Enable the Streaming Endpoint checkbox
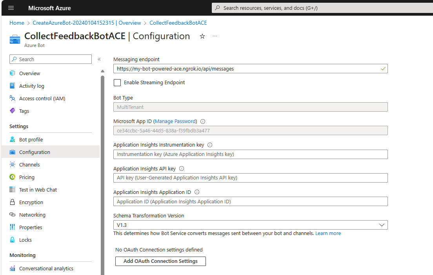 tap(117, 83)
